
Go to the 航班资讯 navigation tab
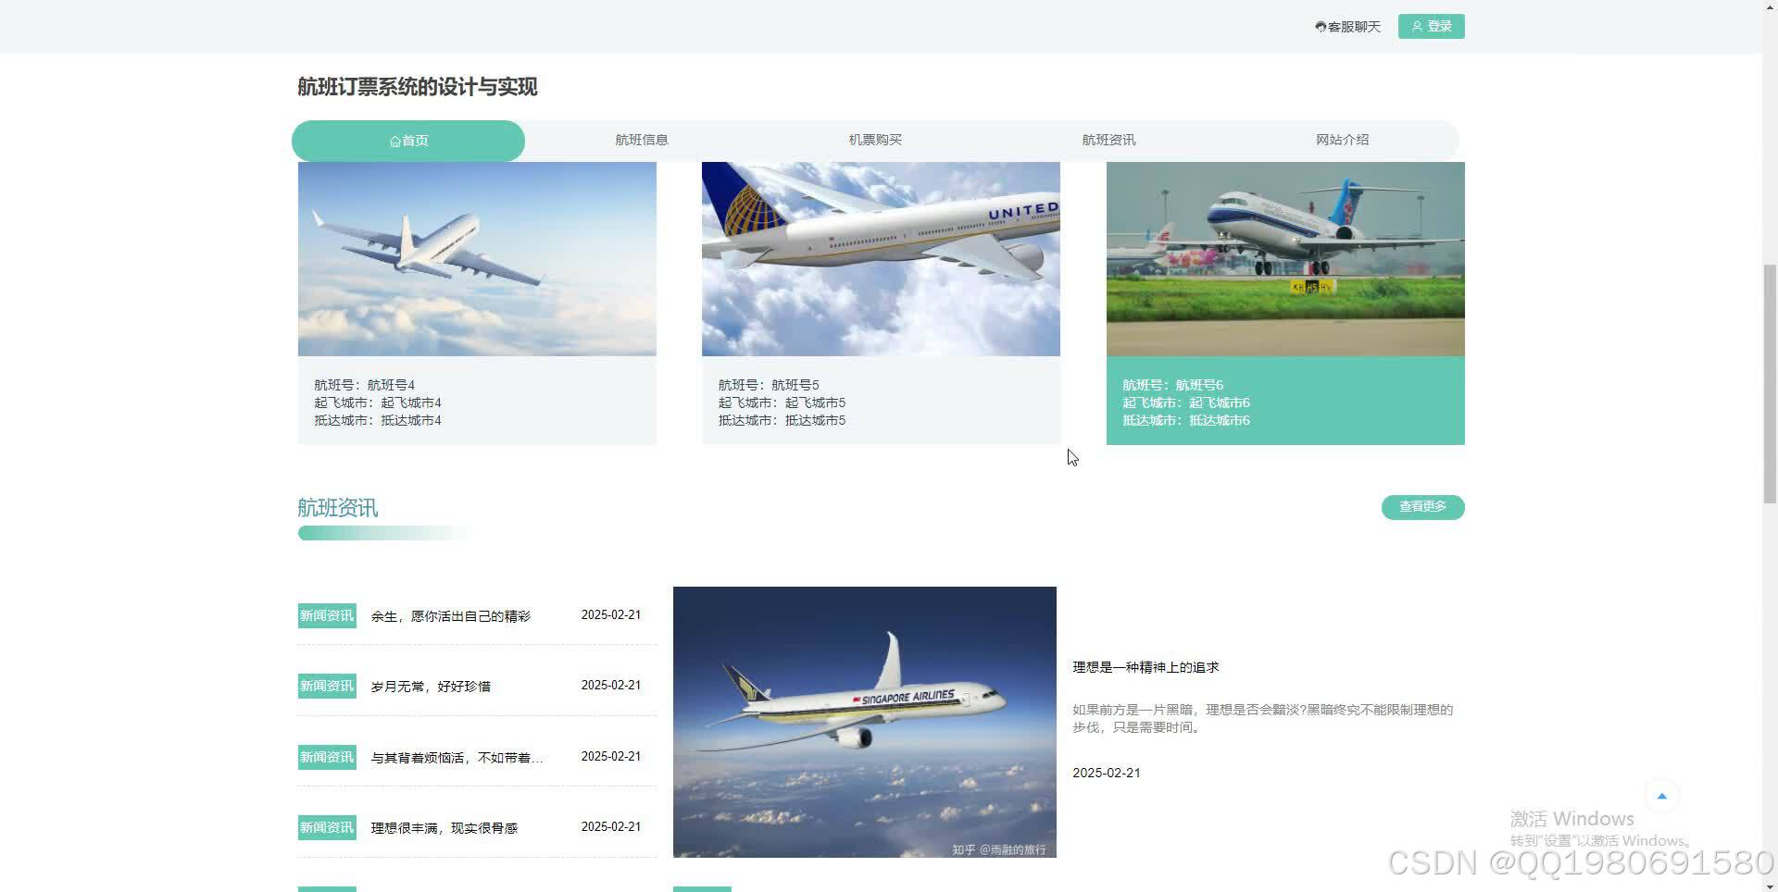click(1108, 140)
